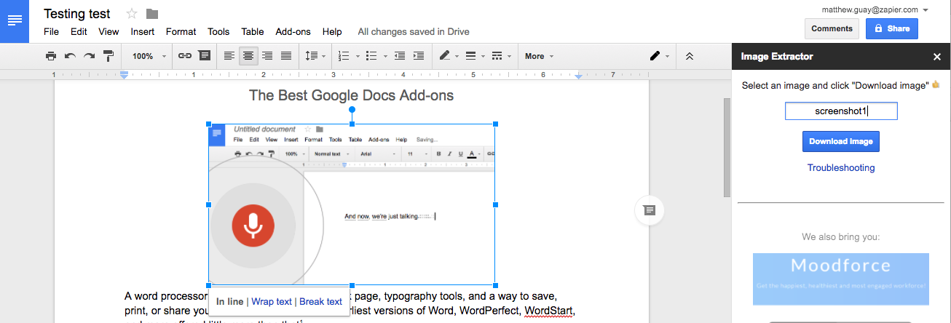Open the Add-ons menu
The height and width of the screenshot is (323, 951).
[293, 31]
